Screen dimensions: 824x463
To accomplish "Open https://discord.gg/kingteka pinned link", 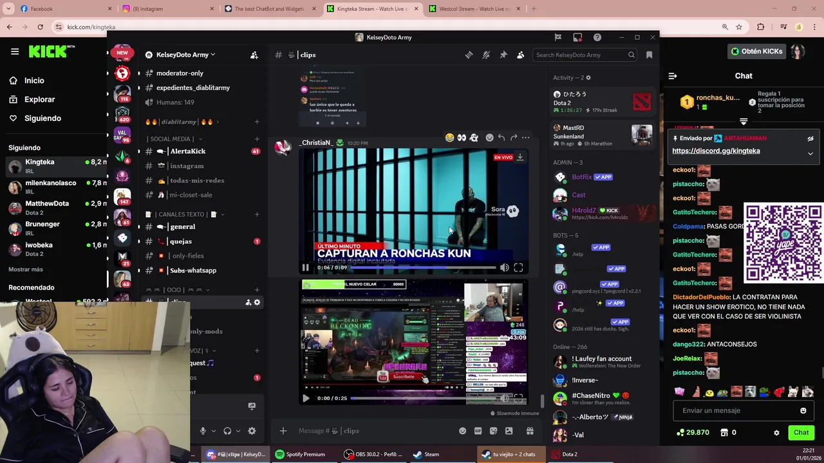I will (x=716, y=151).
